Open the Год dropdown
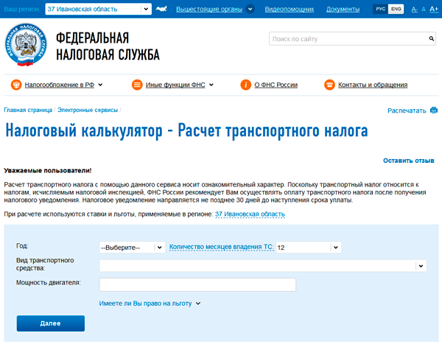Viewport: 442px width, 350px height. [132, 248]
